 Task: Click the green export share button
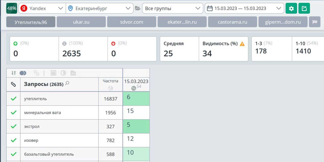tap(304, 8)
